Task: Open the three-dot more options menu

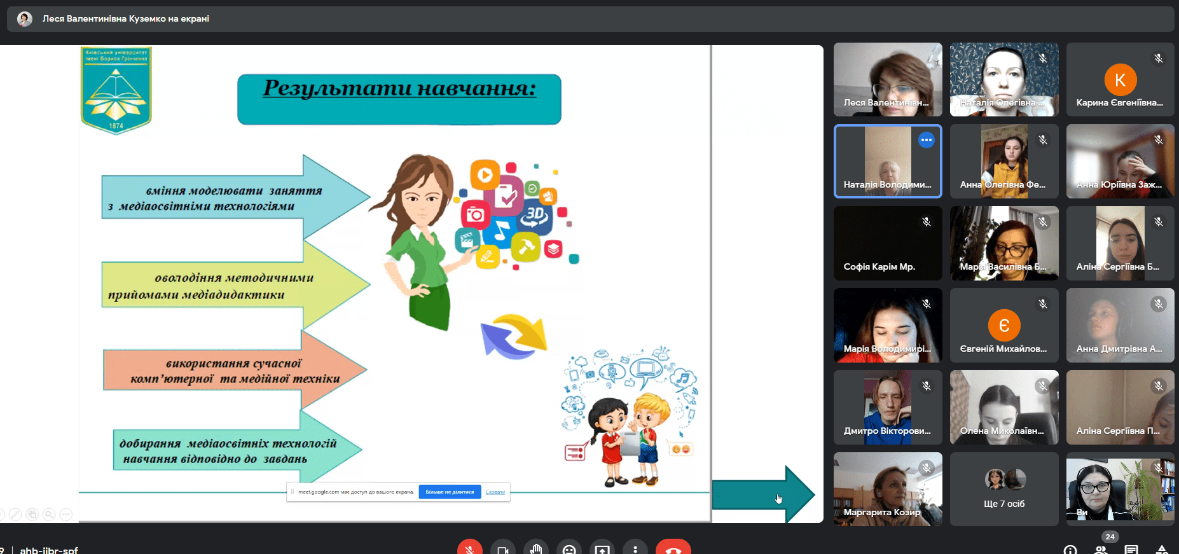Action: click(635, 549)
